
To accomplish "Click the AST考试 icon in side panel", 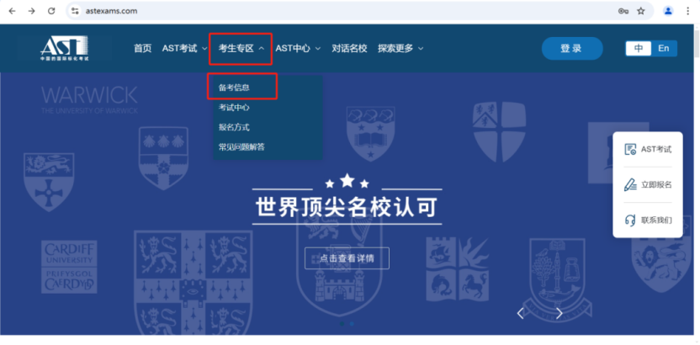I will click(x=630, y=150).
